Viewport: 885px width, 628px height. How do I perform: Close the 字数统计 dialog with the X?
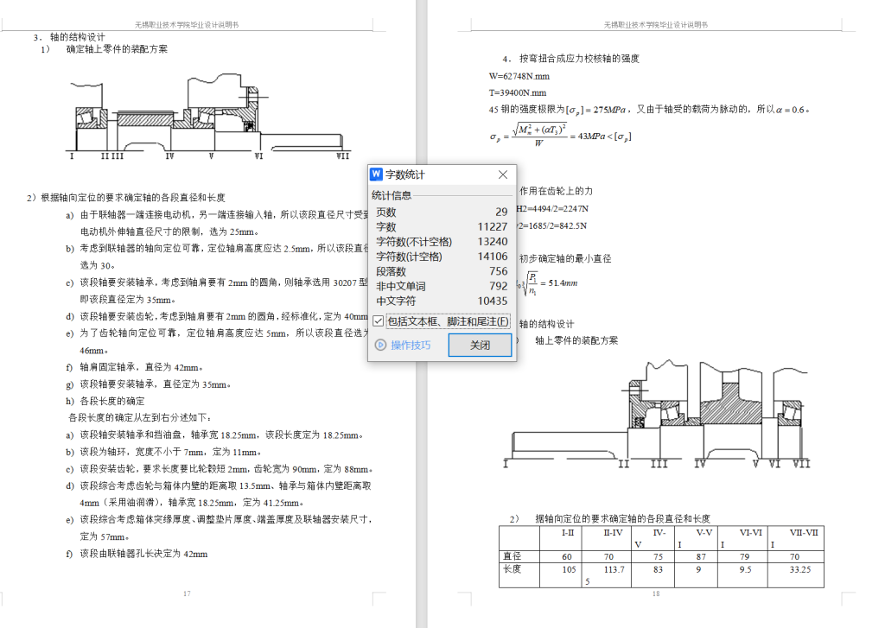pyautogui.click(x=503, y=175)
